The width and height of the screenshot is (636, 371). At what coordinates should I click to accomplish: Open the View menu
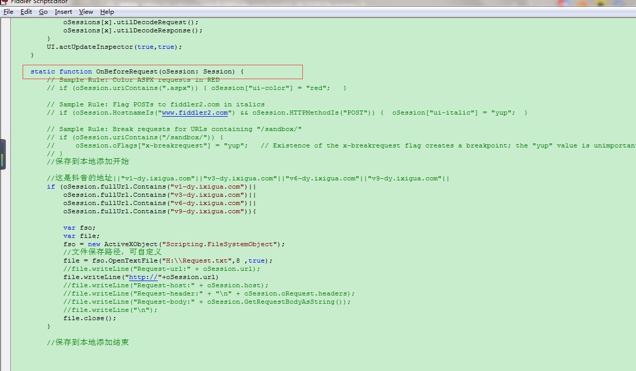[86, 12]
